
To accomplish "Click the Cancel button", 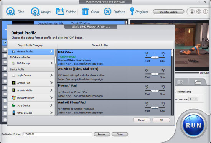I will pyautogui.click(x=142, y=120).
